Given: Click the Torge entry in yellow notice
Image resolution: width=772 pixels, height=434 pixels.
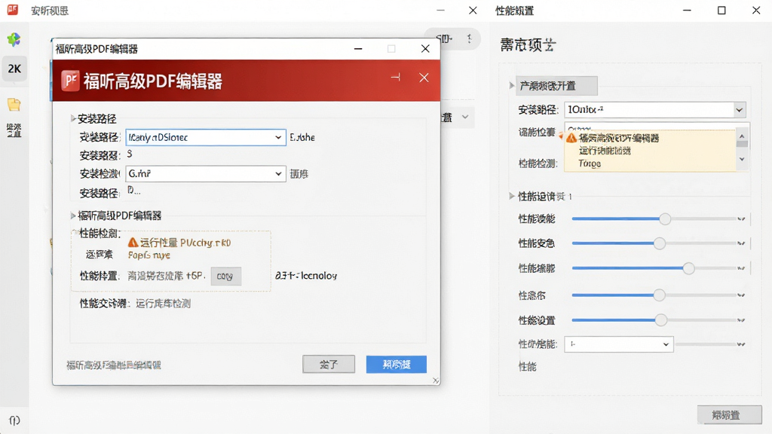Looking at the screenshot, I should pyautogui.click(x=590, y=164).
